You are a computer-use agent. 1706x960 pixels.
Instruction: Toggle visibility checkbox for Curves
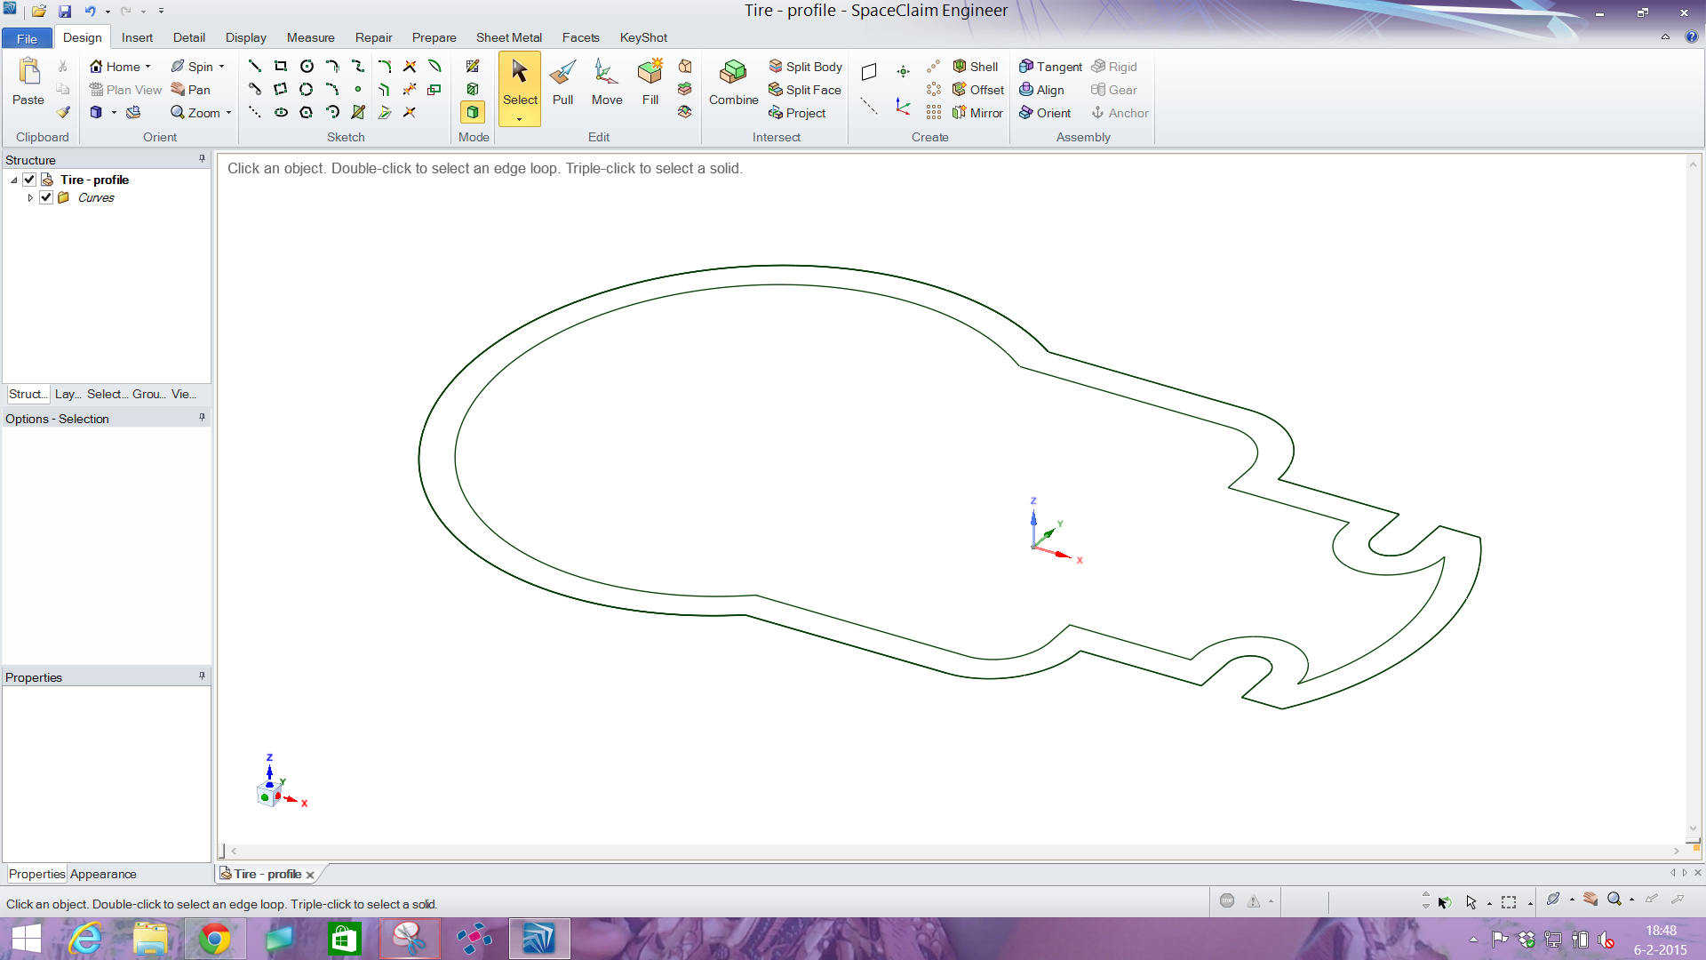pos(46,197)
